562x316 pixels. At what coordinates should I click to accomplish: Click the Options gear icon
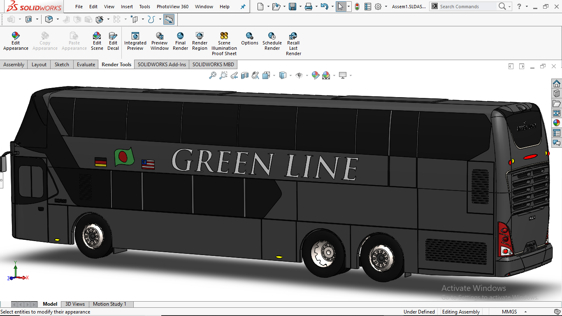pyautogui.click(x=378, y=7)
